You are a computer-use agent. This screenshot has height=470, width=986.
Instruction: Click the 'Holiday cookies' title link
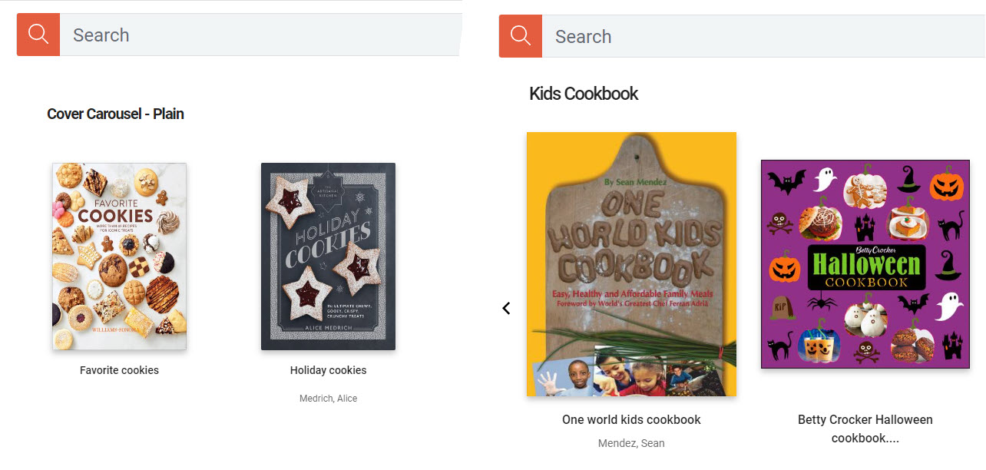coord(328,370)
